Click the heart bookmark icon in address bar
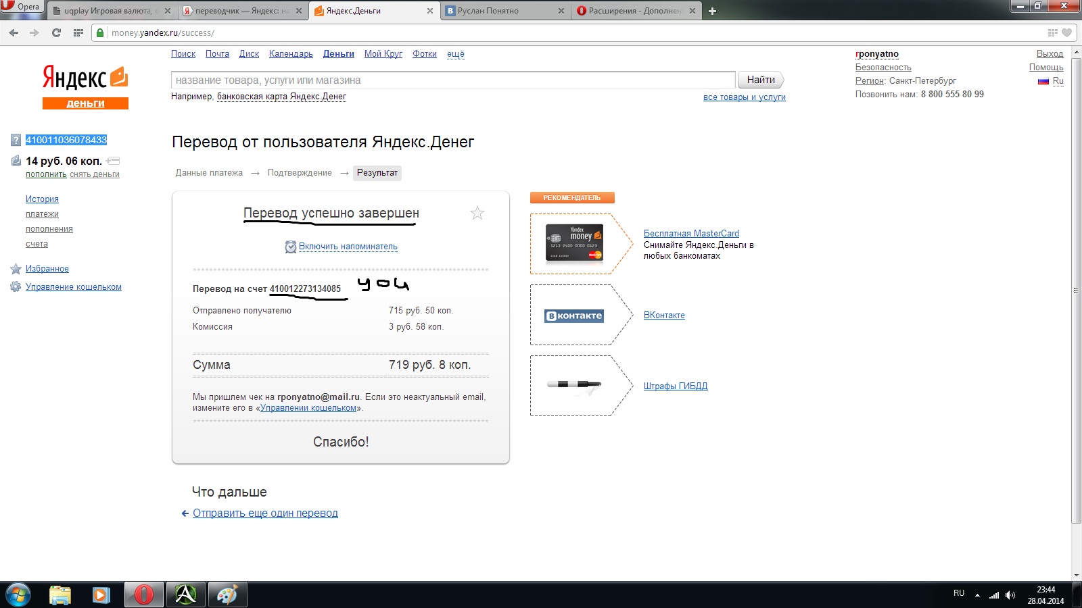 click(x=1067, y=32)
